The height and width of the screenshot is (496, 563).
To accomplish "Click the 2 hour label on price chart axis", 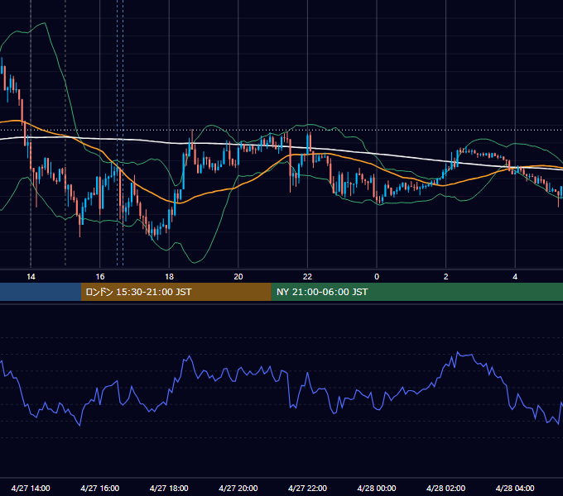I will [x=446, y=277].
